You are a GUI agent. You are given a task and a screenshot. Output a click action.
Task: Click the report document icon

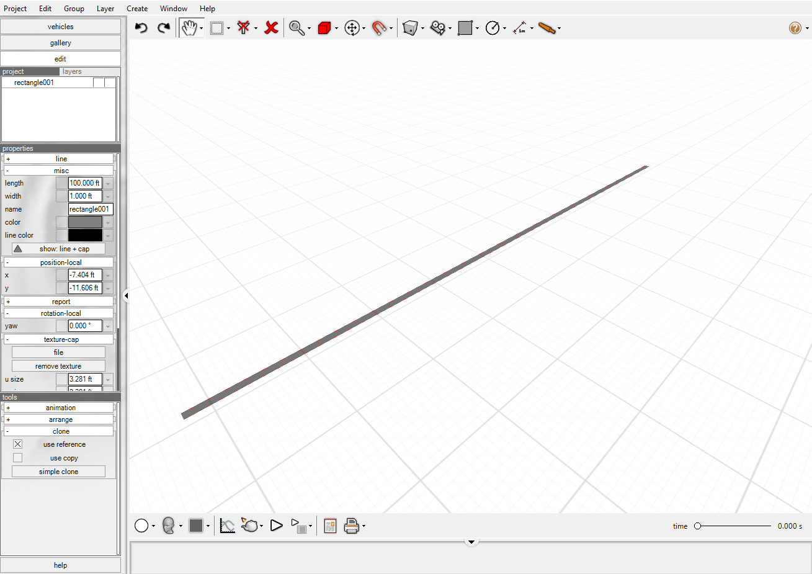click(330, 526)
